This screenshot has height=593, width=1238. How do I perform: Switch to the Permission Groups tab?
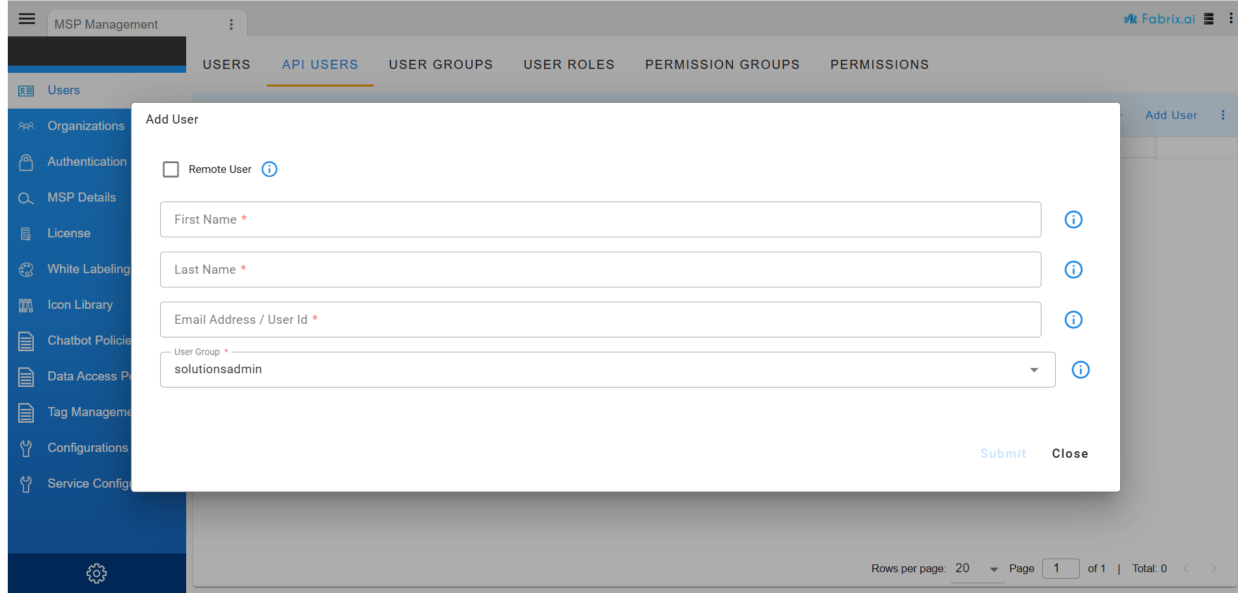722,64
